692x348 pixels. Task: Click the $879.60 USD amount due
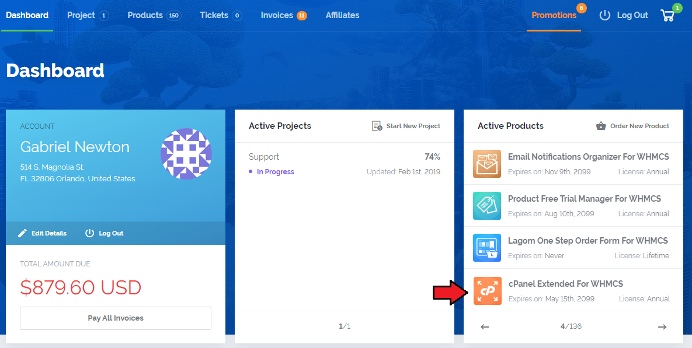pos(81,287)
